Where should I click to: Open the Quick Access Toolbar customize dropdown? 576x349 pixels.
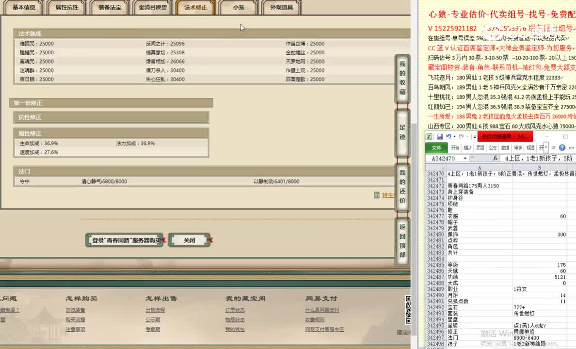pyautogui.click(x=475, y=137)
